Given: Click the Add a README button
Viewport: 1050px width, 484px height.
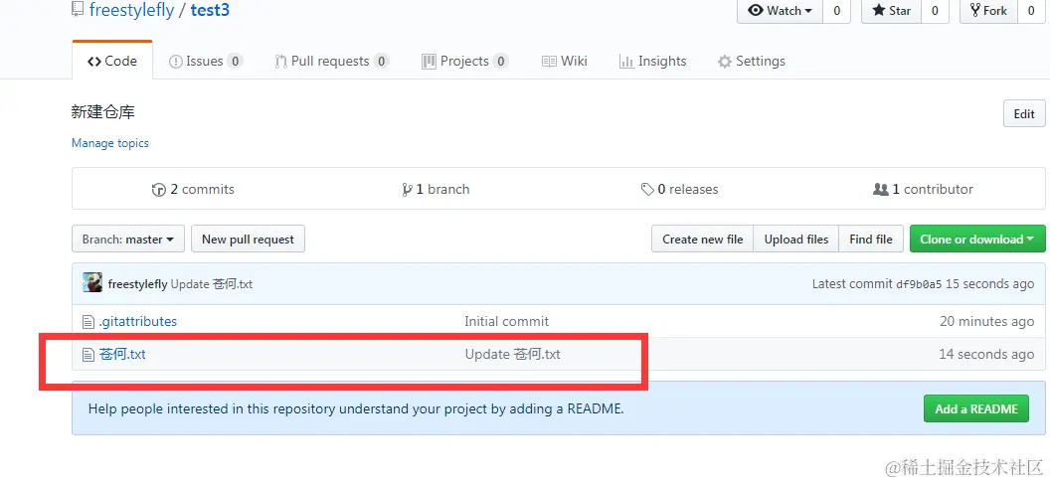Looking at the screenshot, I should [975, 408].
